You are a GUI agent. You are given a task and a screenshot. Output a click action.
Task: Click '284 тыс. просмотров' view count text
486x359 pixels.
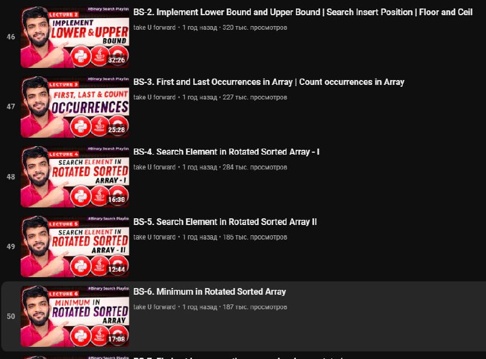(255, 167)
